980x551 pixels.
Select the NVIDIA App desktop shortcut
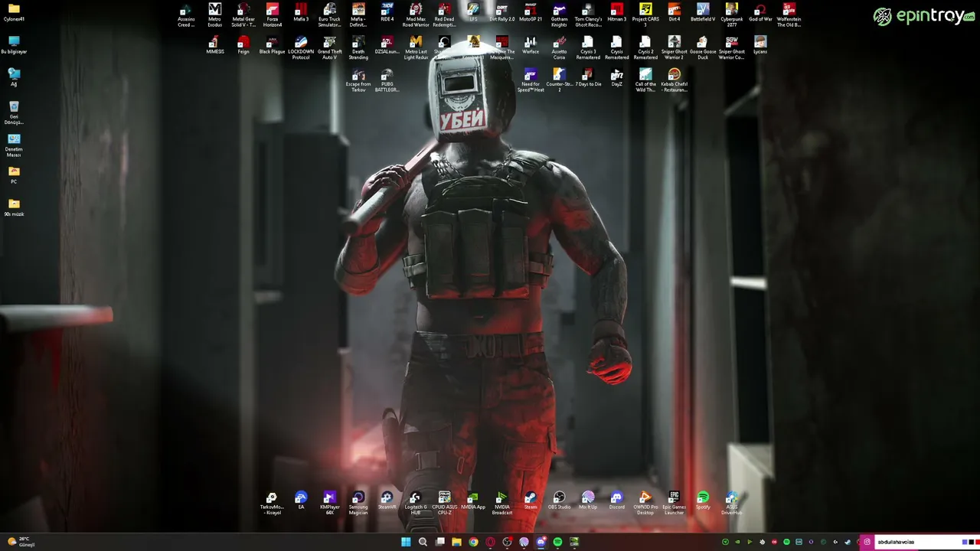[473, 501]
